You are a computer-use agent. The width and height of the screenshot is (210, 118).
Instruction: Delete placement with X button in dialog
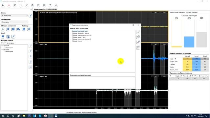pyautogui.click(x=138, y=47)
